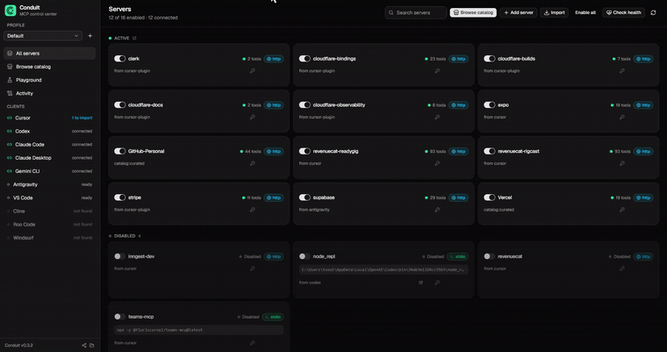Enable the node_repl server toggle
The height and width of the screenshot is (352, 667).
pos(305,256)
